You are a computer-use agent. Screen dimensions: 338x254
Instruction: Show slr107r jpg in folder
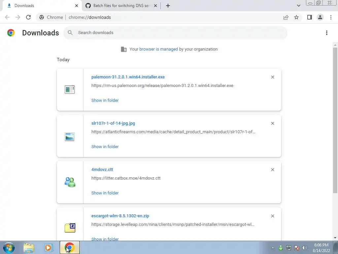pyautogui.click(x=105, y=147)
